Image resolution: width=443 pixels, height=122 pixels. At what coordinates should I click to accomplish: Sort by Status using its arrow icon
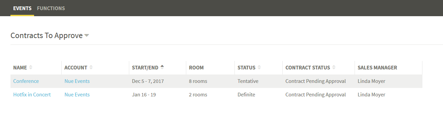coord(259,67)
